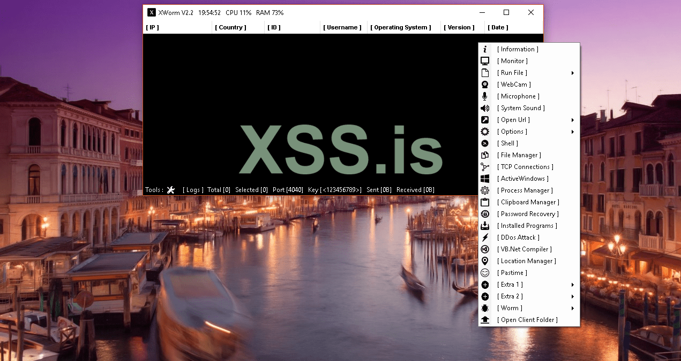Expand the Worm submenu arrow
This screenshot has width=681, height=361.
[x=573, y=308]
